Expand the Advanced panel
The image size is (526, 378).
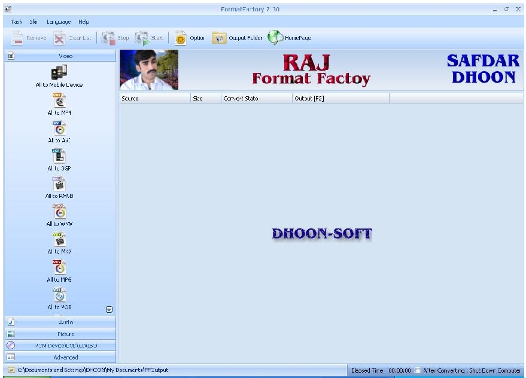pos(60,357)
